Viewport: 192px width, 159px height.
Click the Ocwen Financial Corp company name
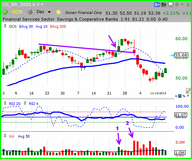click(x=83, y=13)
